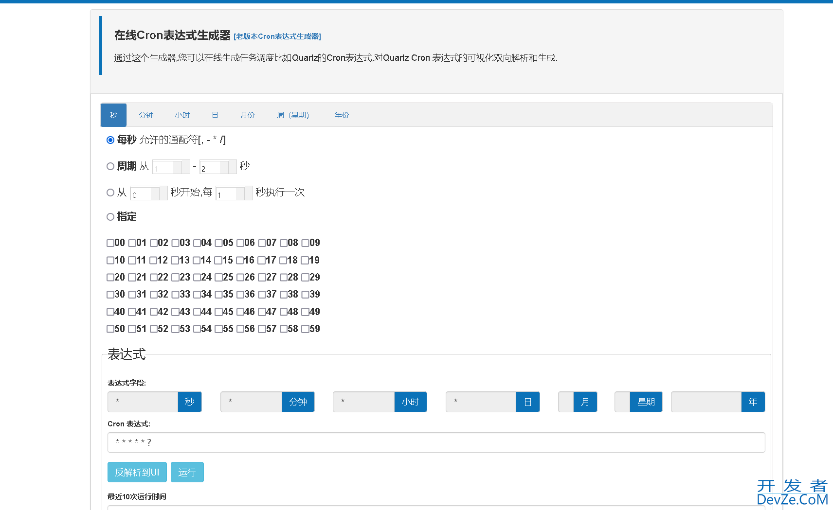
Task: Click the 周期 end value spinner
Action: 218,167
